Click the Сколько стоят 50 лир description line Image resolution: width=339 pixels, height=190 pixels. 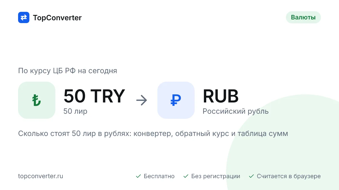[153, 133]
